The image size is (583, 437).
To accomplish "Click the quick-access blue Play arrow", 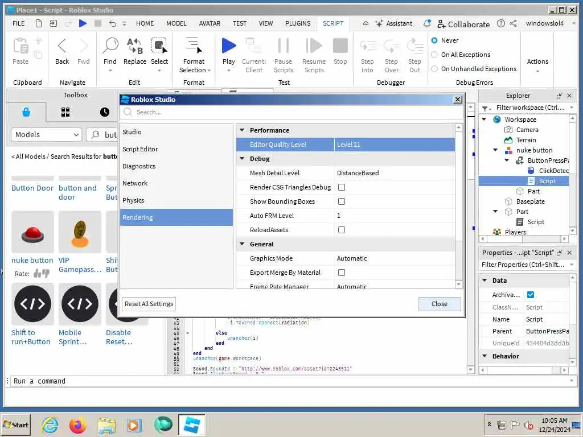I will pos(83,23).
